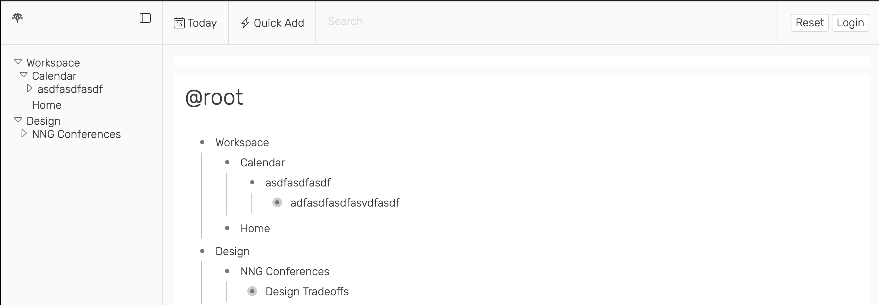Click the calendar icon beside Today
Screen dimensions: 879x305
(179, 23)
